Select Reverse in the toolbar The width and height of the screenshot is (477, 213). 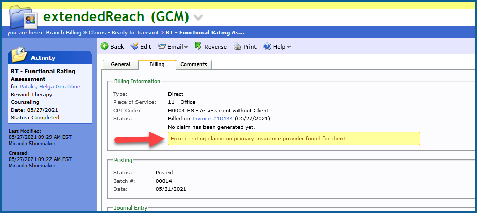pos(215,47)
